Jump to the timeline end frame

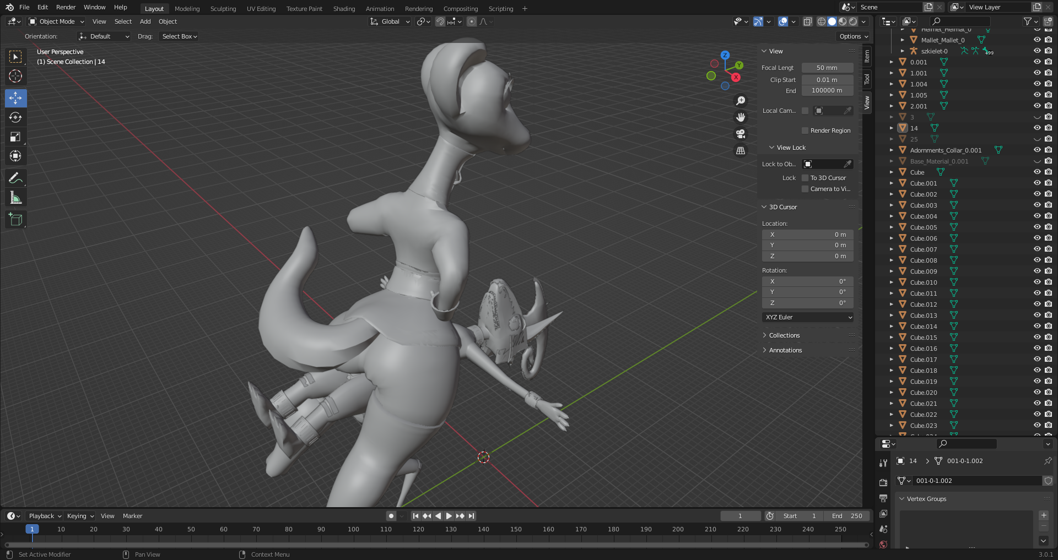(471, 516)
